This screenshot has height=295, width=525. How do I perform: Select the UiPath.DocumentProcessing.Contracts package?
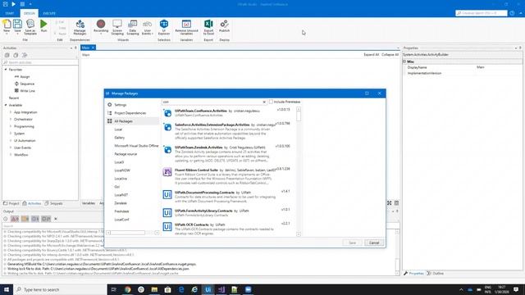(228, 197)
